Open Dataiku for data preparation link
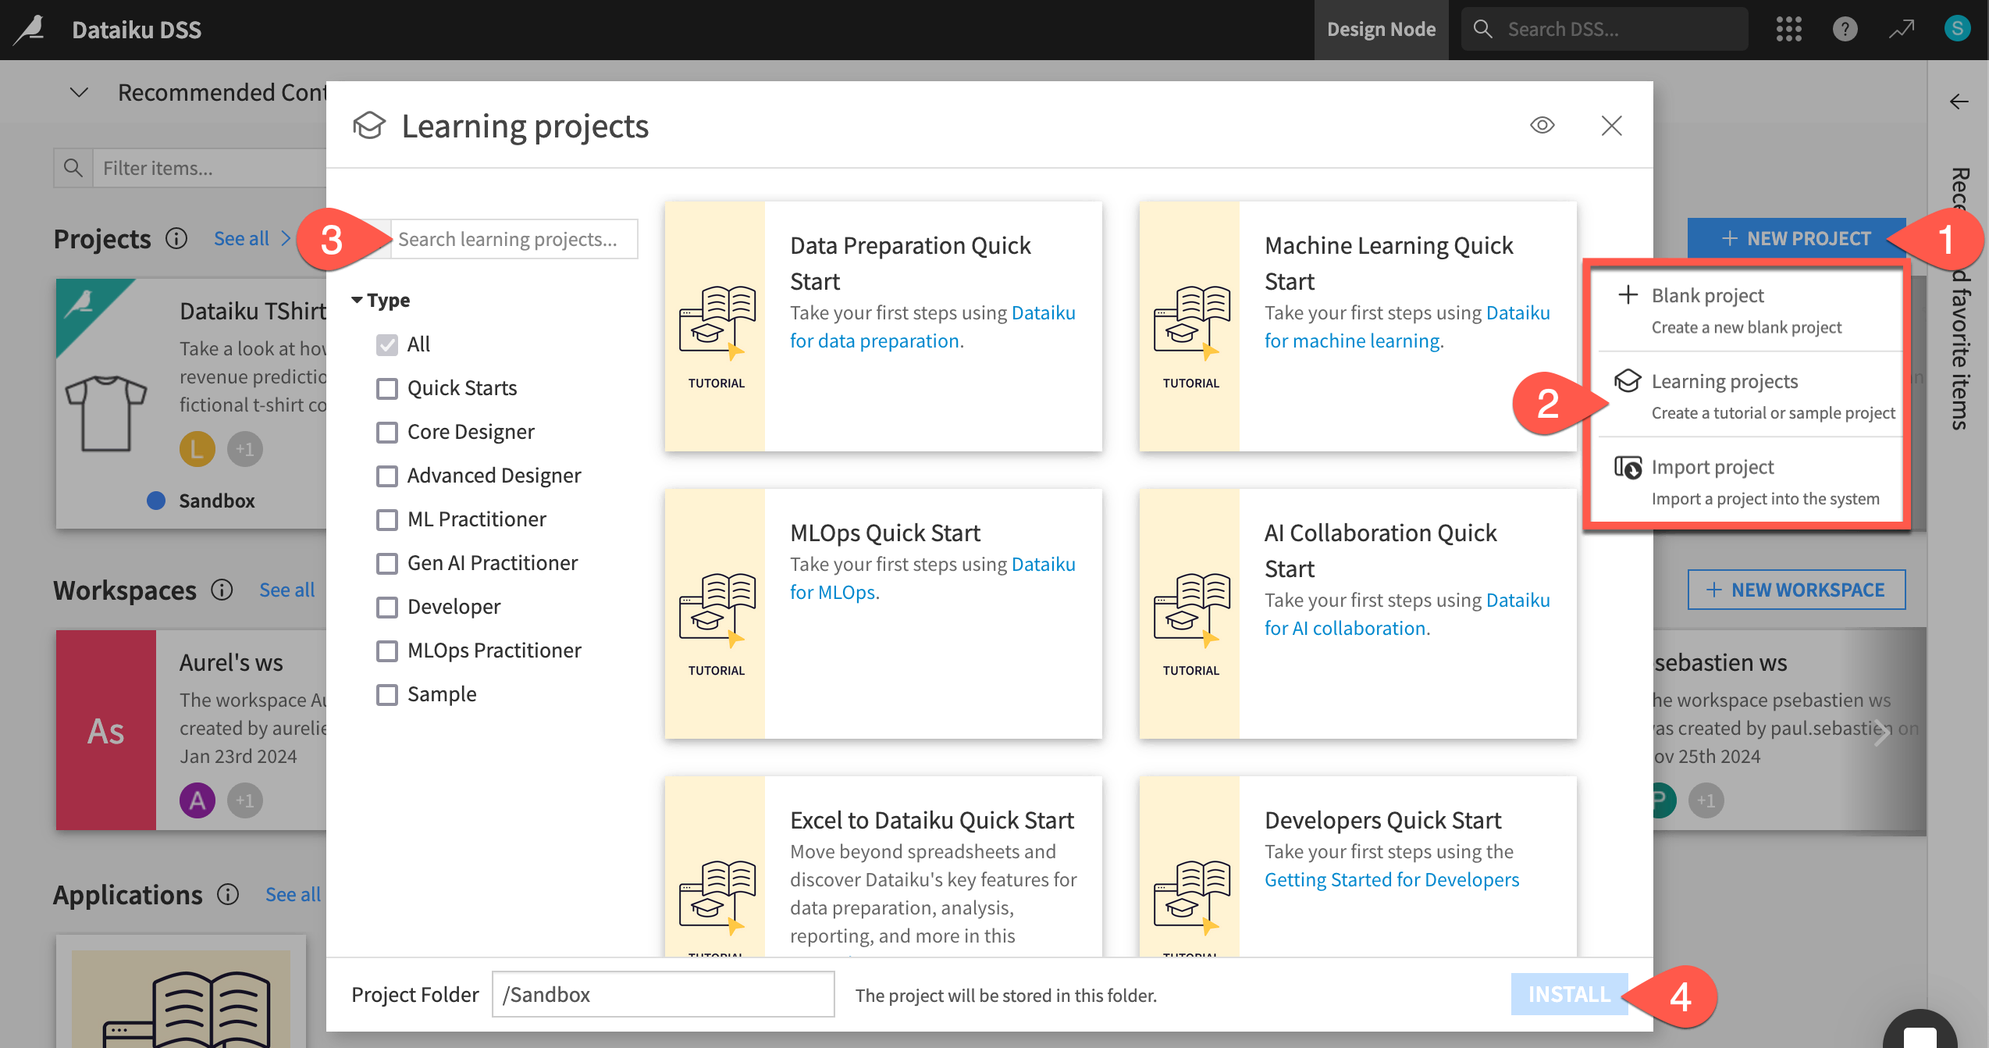The width and height of the screenshot is (1989, 1048). click(933, 326)
